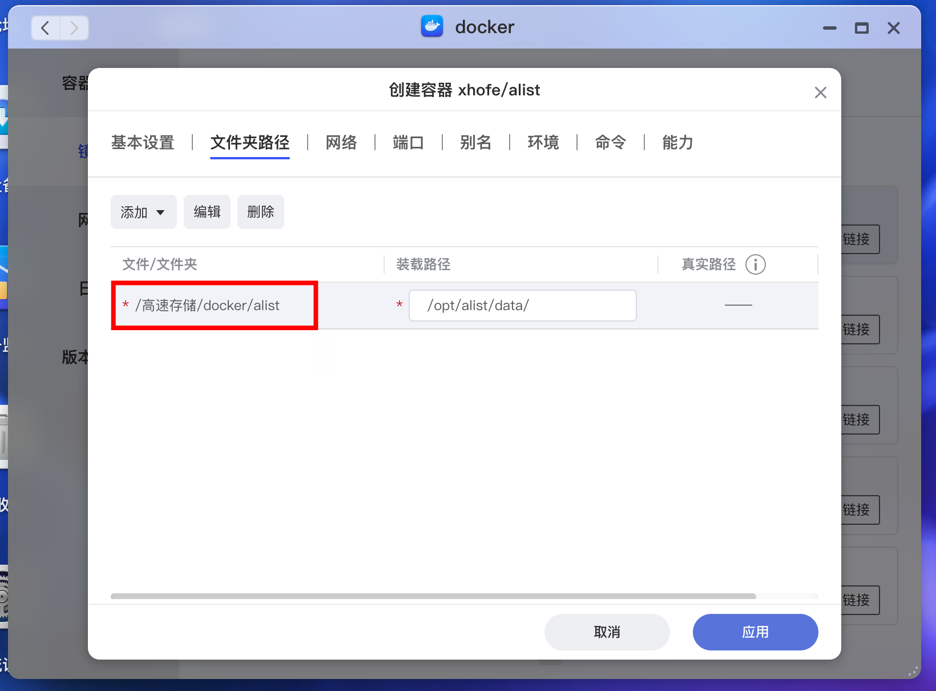
Task: Minimize the docker window
Action: [830, 28]
